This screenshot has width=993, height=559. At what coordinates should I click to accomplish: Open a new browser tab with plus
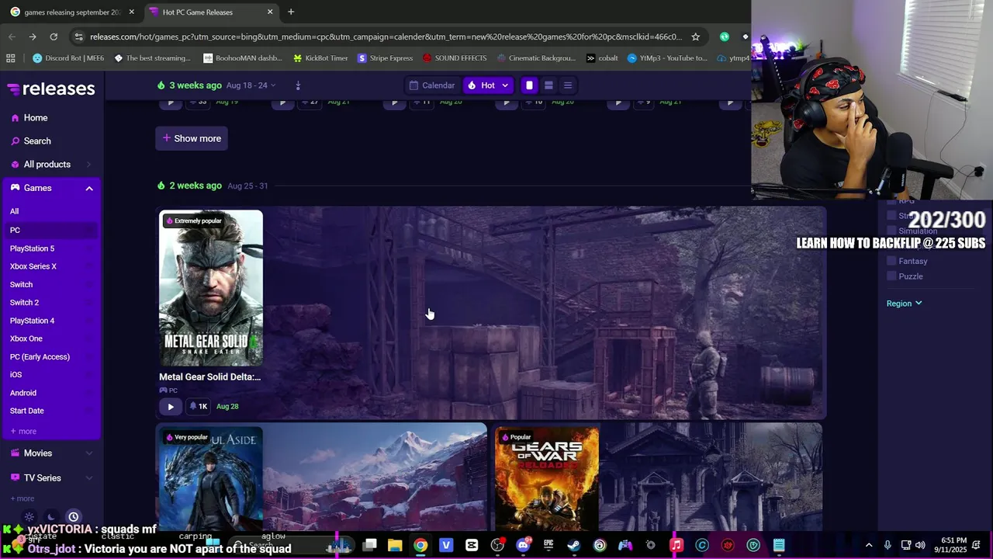pos(291,12)
